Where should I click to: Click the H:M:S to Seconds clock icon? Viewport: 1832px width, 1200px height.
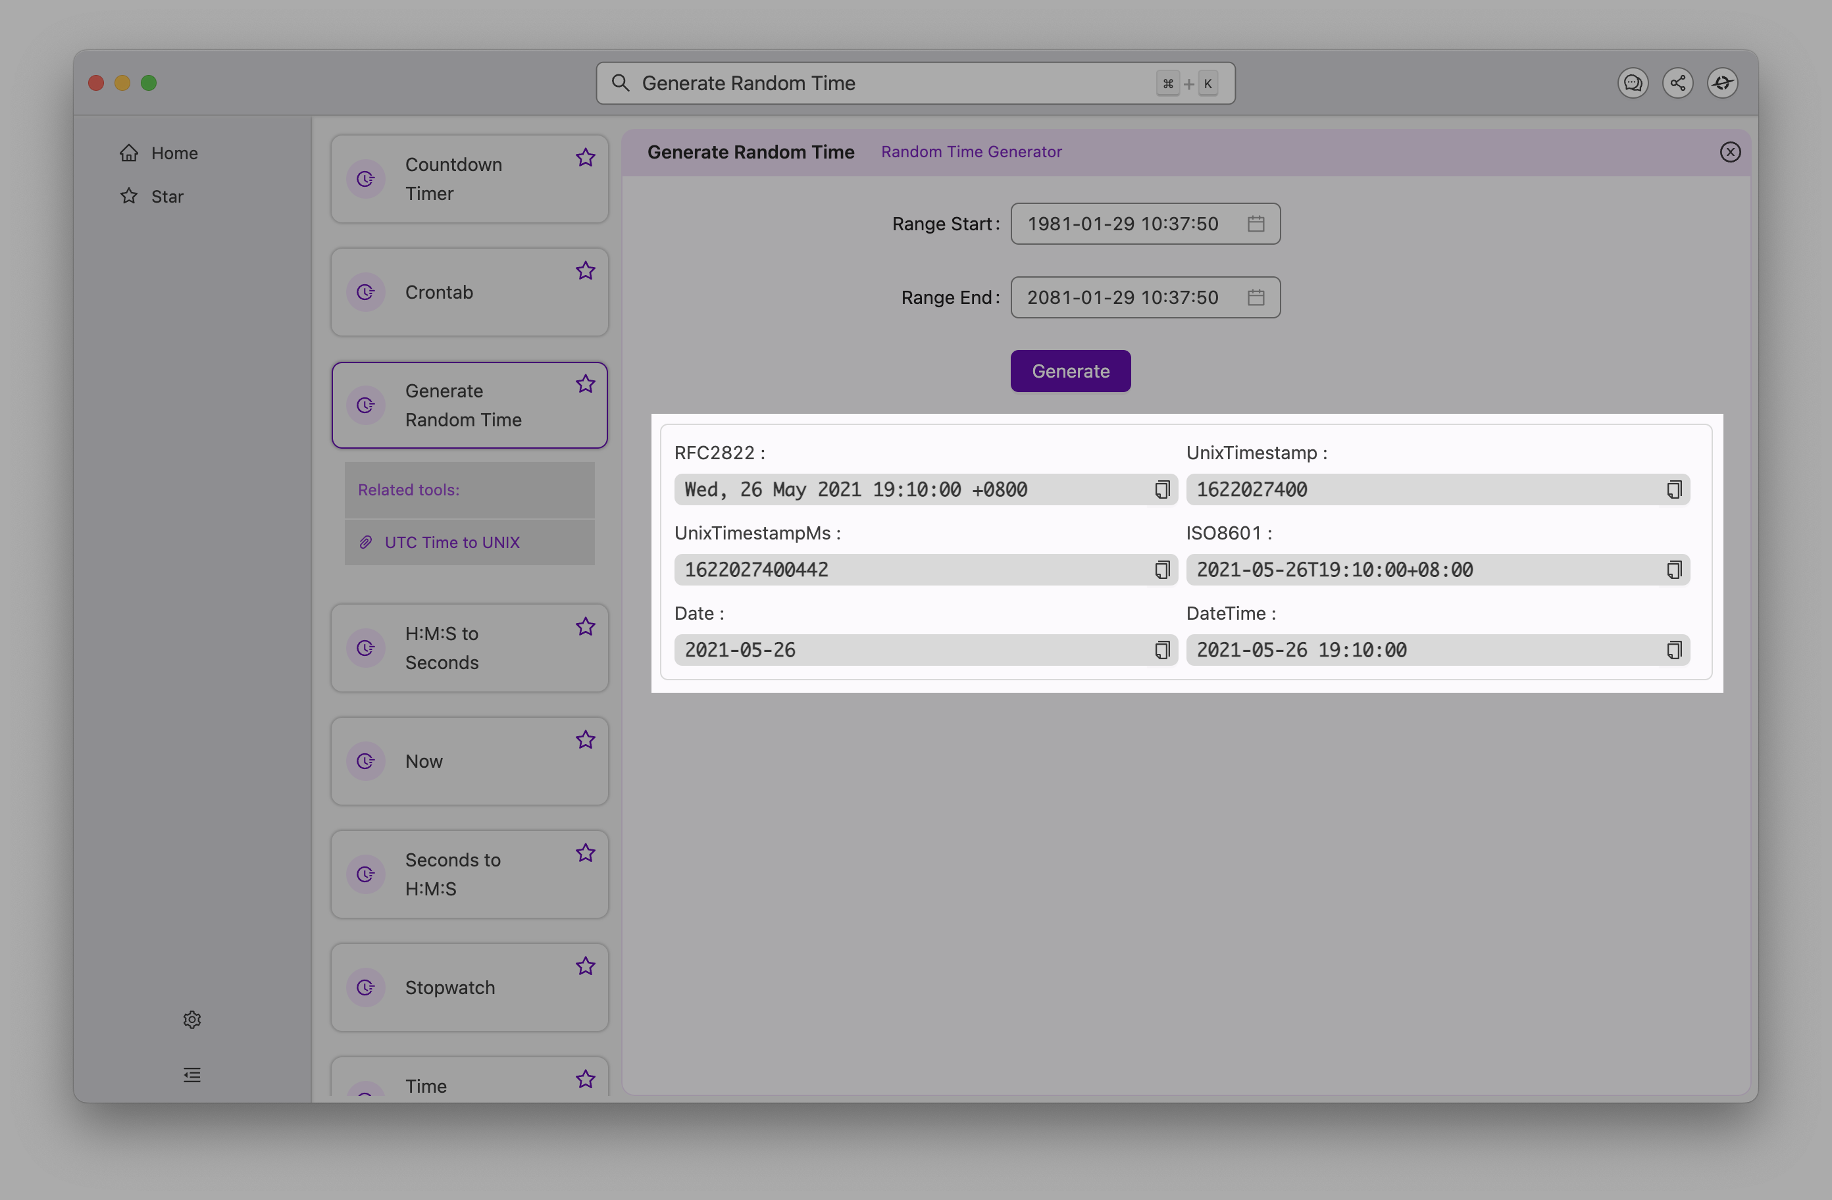tap(366, 648)
